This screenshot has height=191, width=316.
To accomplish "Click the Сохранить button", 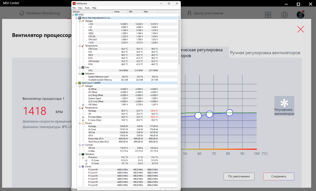I will (279, 176).
